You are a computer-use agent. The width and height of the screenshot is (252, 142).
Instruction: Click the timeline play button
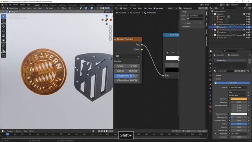pos(107,131)
